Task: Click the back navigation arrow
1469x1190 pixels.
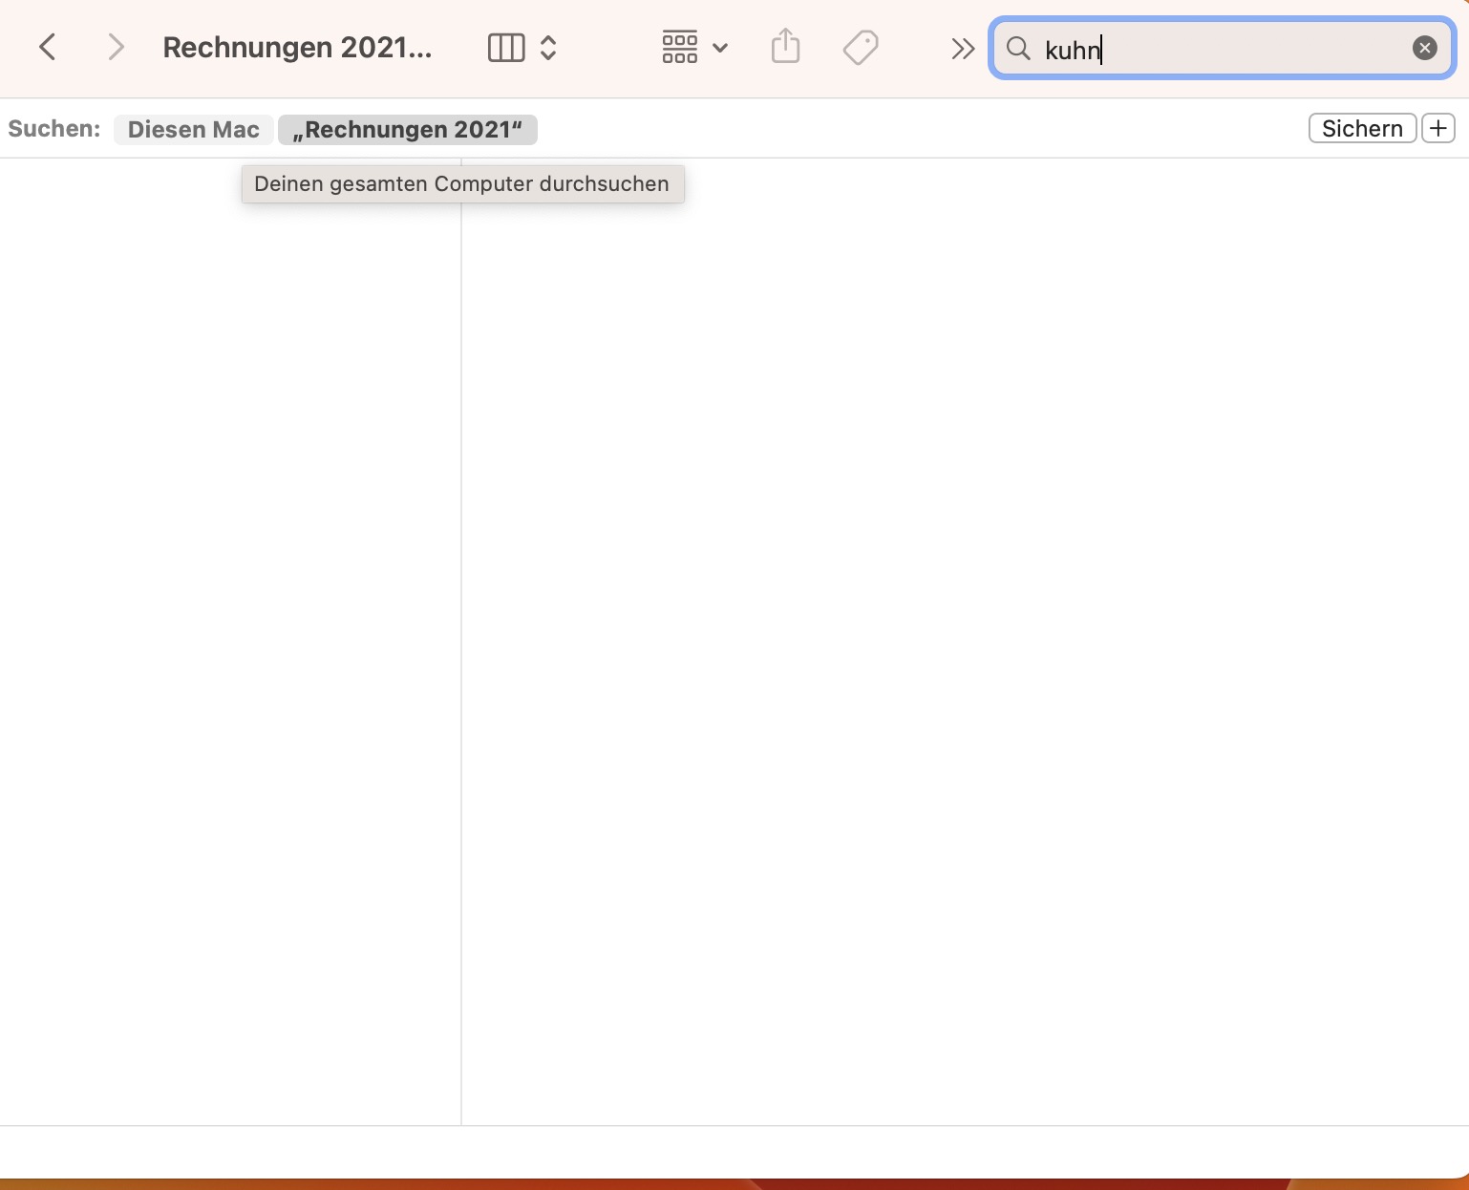Action: pyautogui.click(x=47, y=47)
